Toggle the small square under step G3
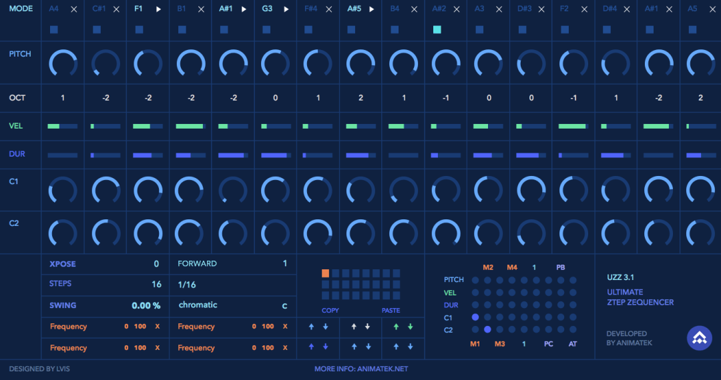 [266, 29]
